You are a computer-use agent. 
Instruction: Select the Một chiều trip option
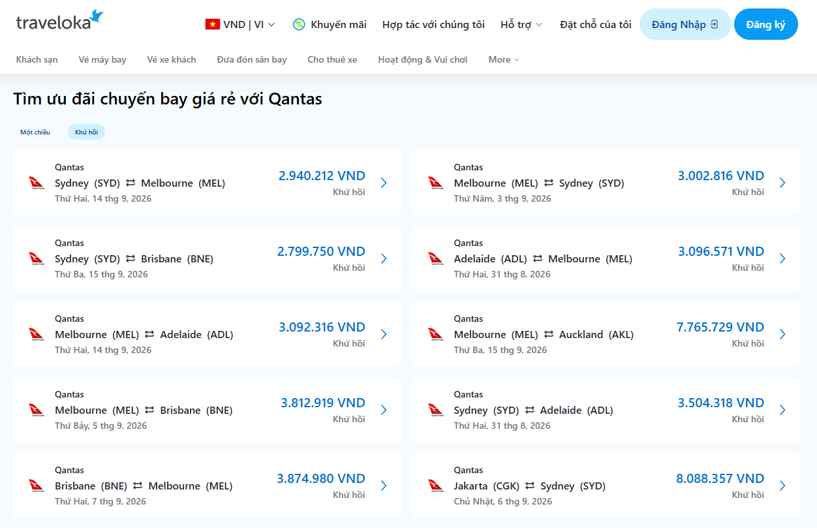35,132
